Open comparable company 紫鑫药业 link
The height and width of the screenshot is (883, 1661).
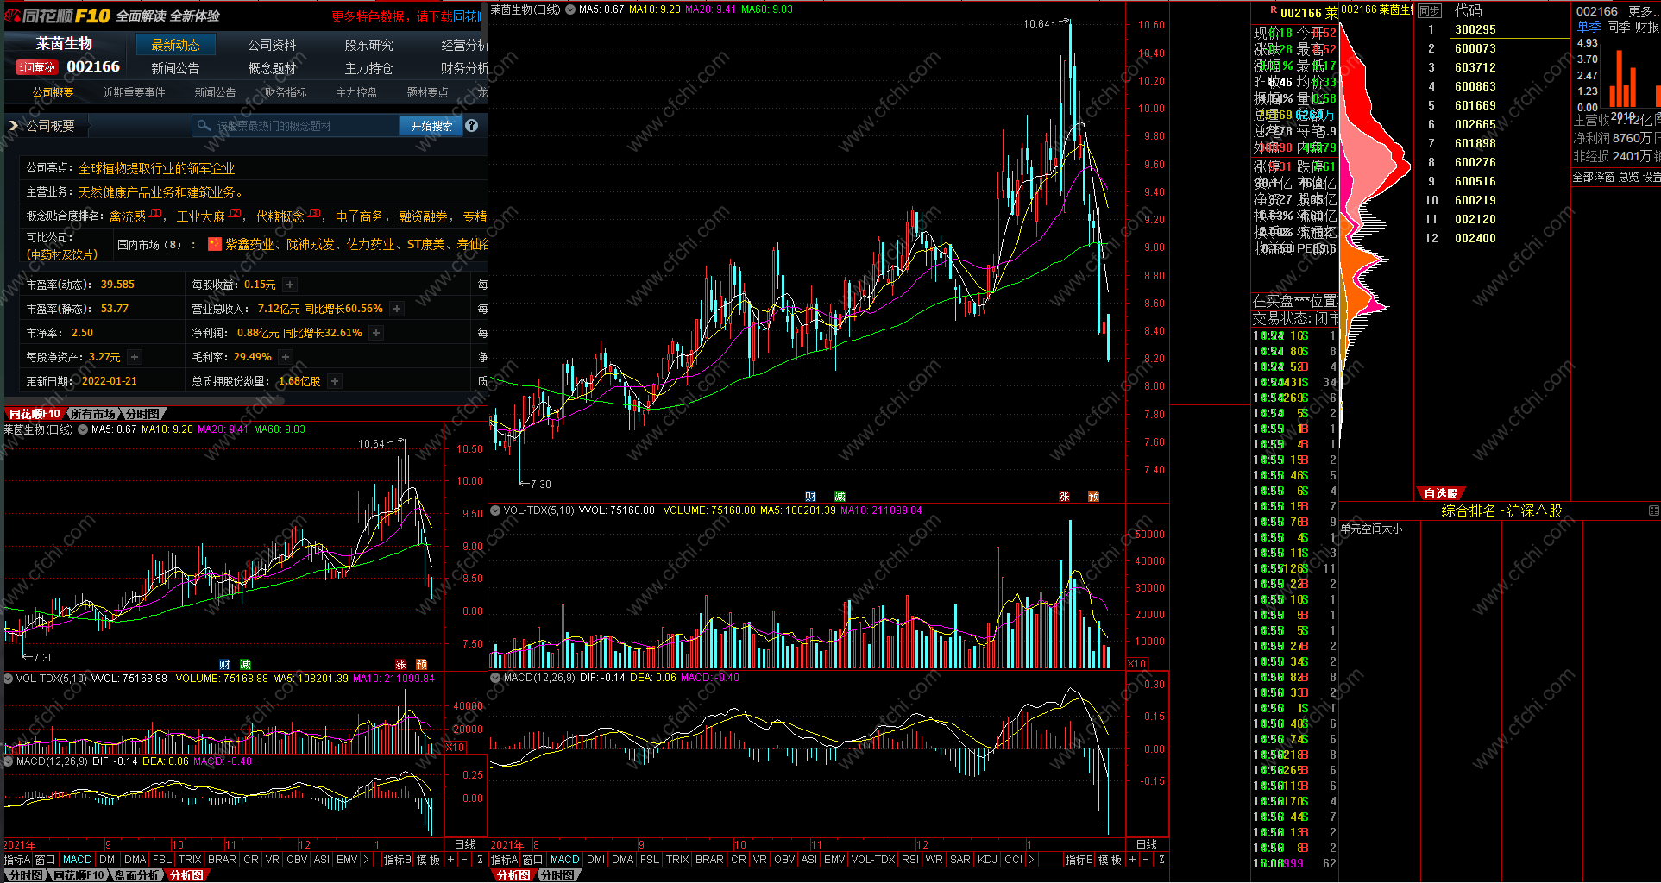249,245
